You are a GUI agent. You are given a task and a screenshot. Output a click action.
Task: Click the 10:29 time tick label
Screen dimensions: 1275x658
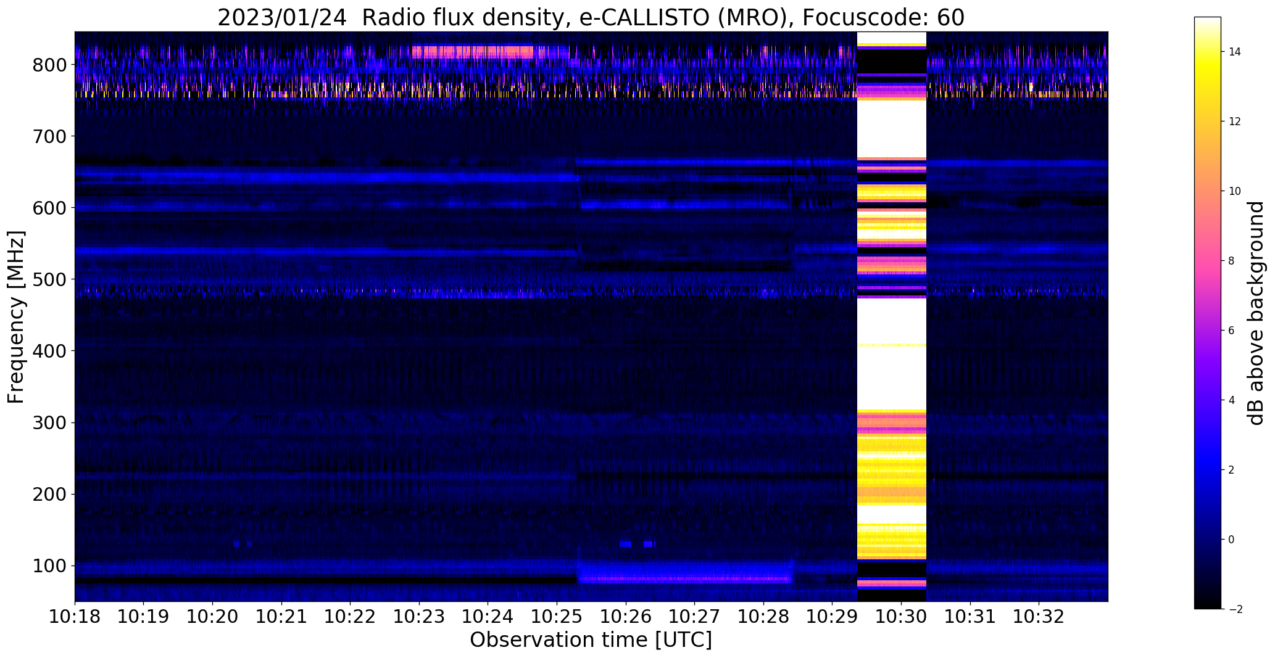tap(832, 617)
